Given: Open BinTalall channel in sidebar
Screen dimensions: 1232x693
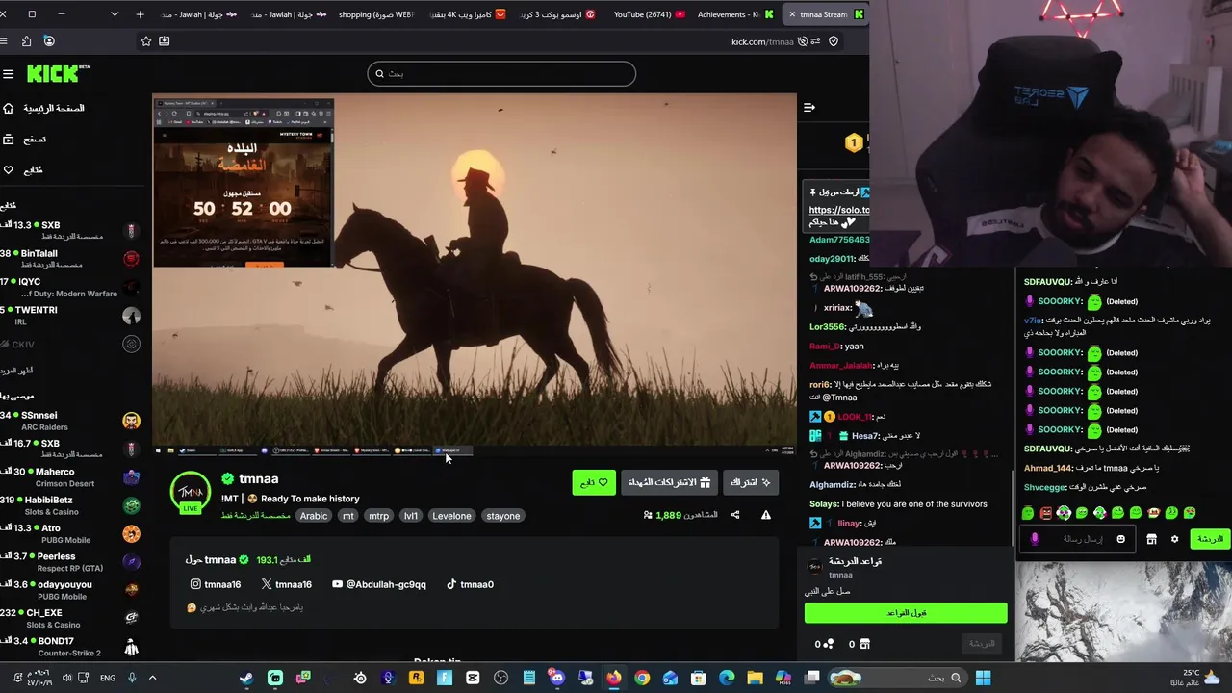Looking at the screenshot, I should point(70,259).
